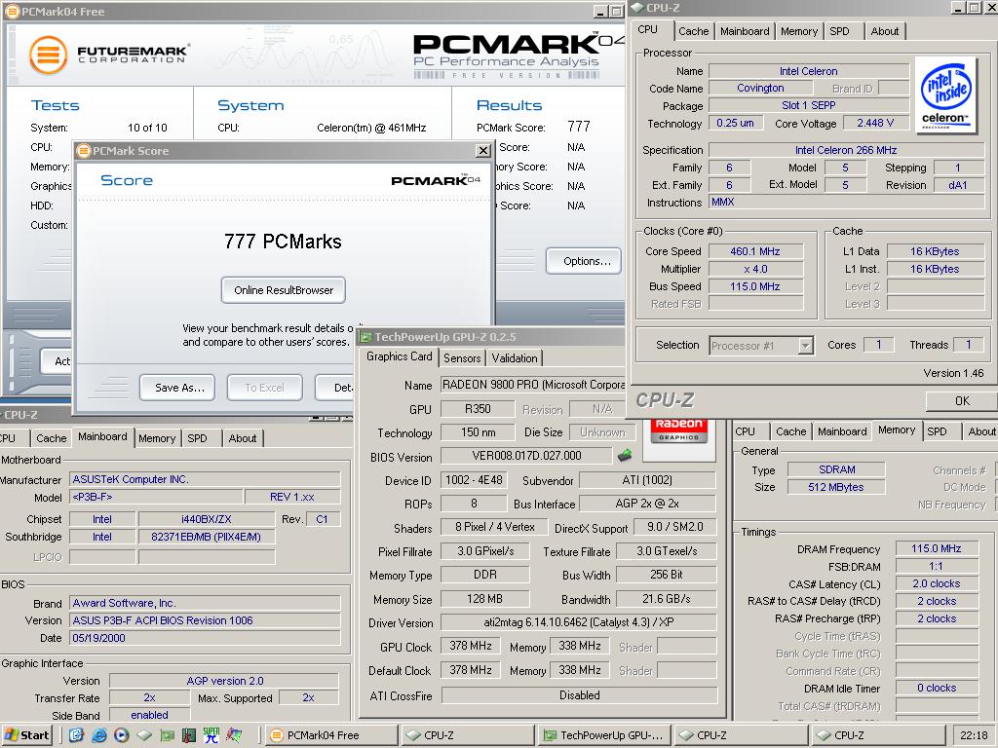Screen dimensions: 998x748
Task: Click the GPU-Z title bar icon
Action: 366,337
